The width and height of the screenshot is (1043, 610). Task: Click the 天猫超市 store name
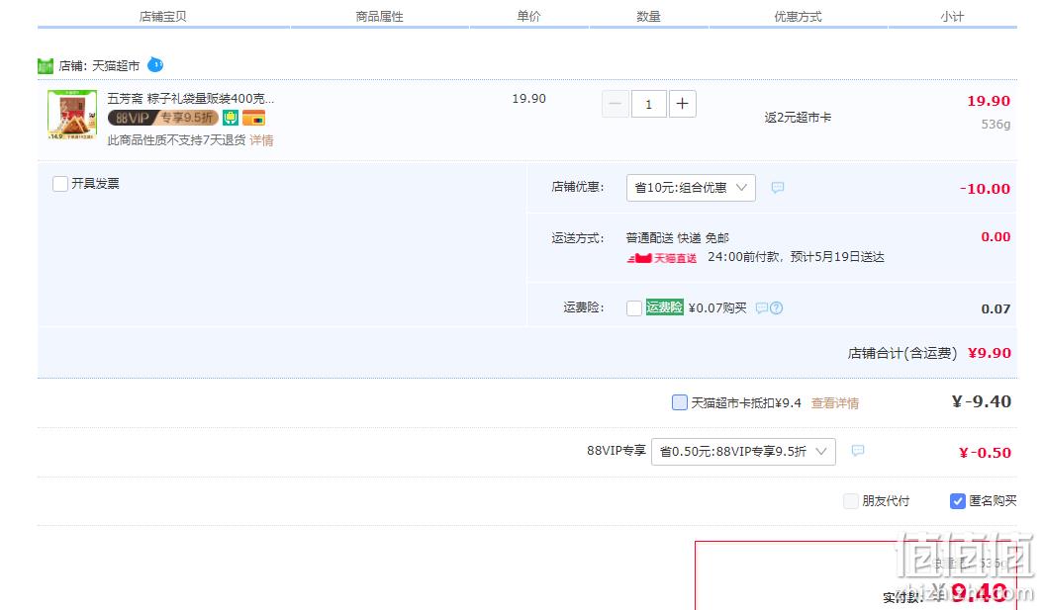pos(116,66)
